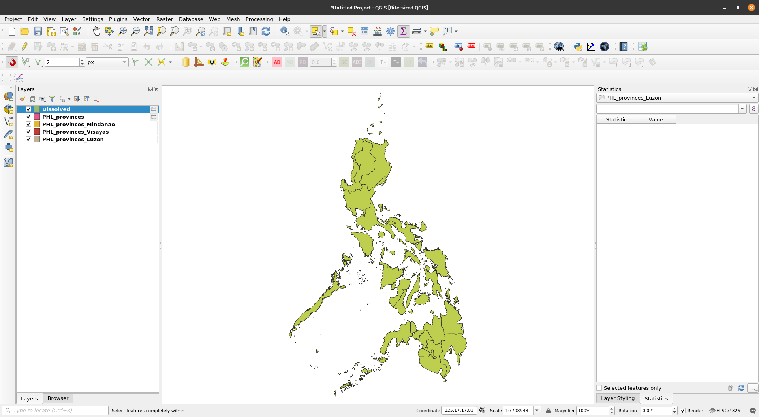Click the PHL_provinces_Visayas red color swatch
759x417 pixels.
coord(36,132)
